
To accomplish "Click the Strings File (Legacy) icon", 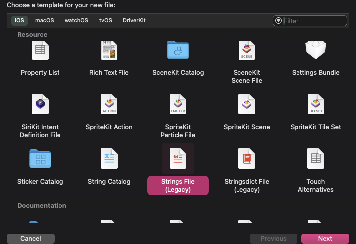I will (178, 158).
